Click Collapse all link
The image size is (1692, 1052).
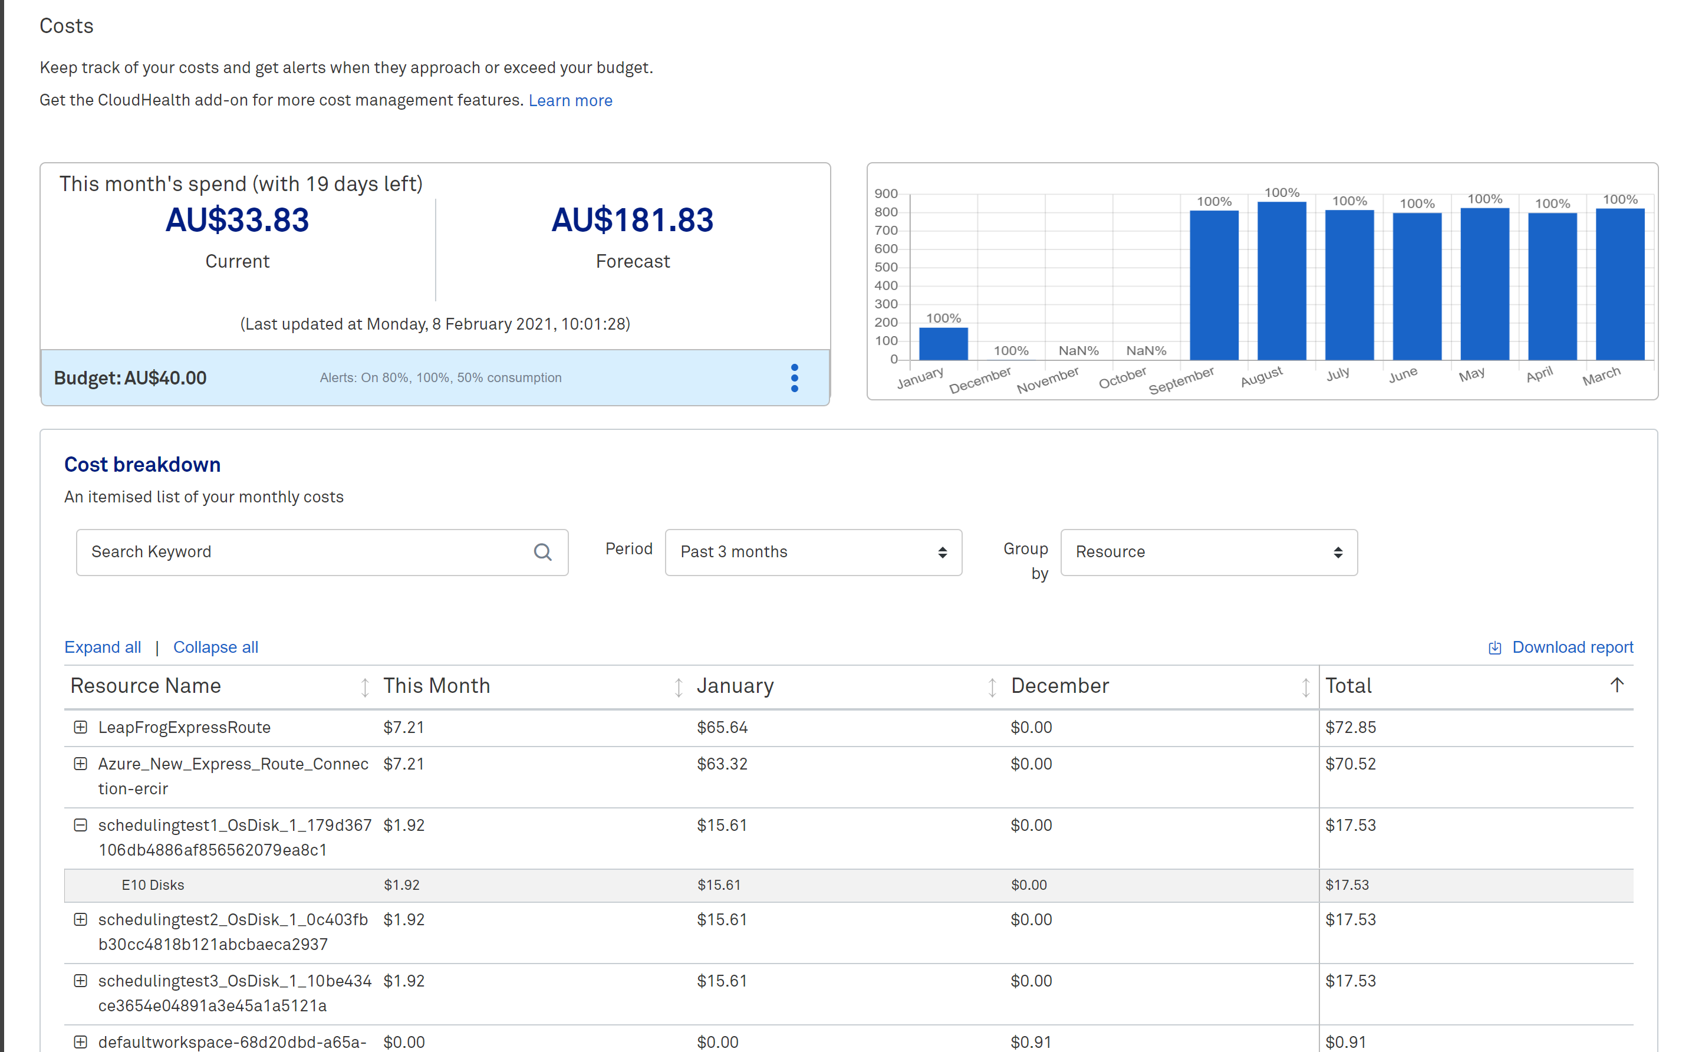[x=216, y=647]
